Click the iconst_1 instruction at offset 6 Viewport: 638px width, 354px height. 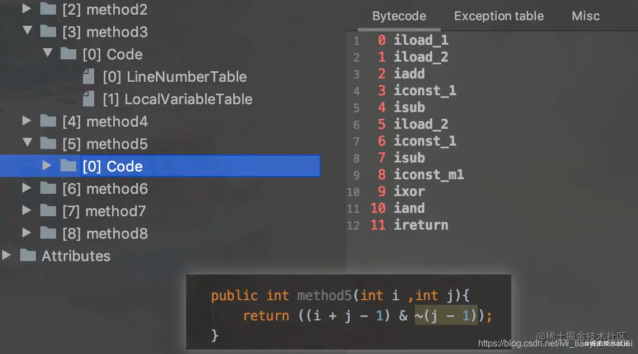click(x=425, y=141)
